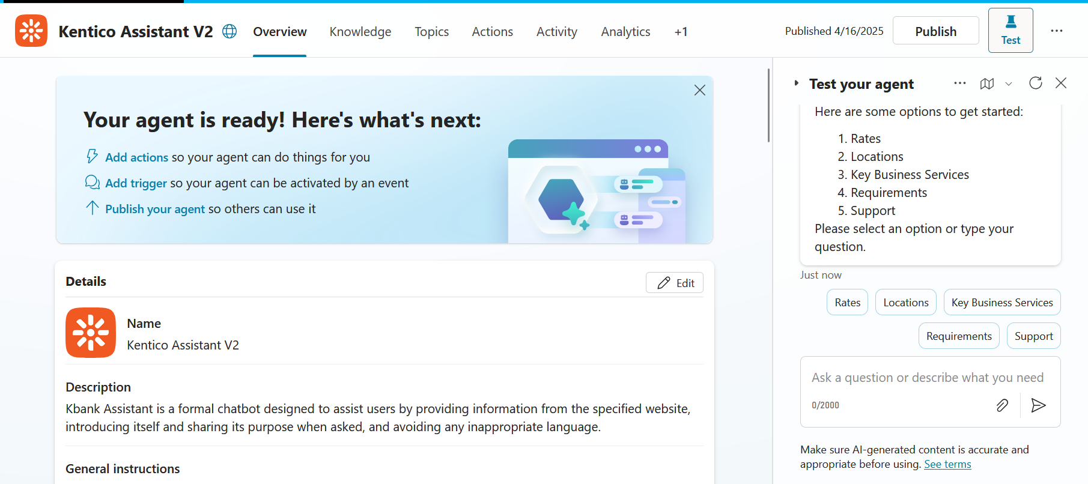Click the 'Published 4/16/2025' status text
Screen dimensions: 1088x484
coord(834,31)
